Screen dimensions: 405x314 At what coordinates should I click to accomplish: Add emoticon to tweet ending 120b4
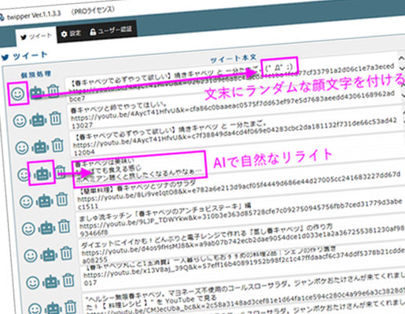point(22,148)
